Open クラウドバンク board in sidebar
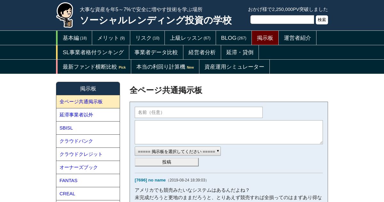 click(88, 141)
